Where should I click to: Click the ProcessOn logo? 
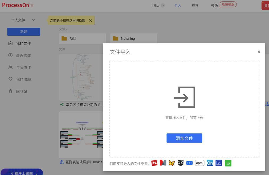point(18,5)
